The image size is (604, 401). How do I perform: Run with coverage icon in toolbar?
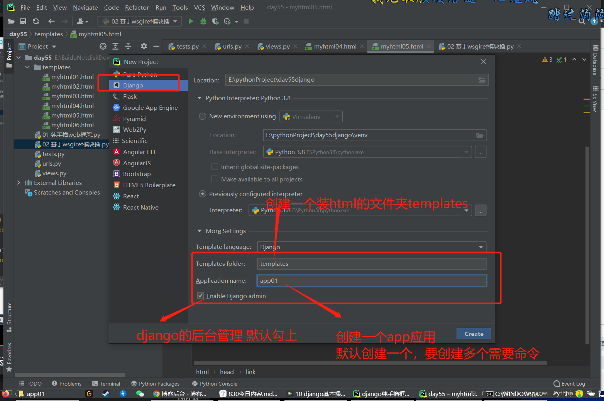pyautogui.click(x=215, y=21)
